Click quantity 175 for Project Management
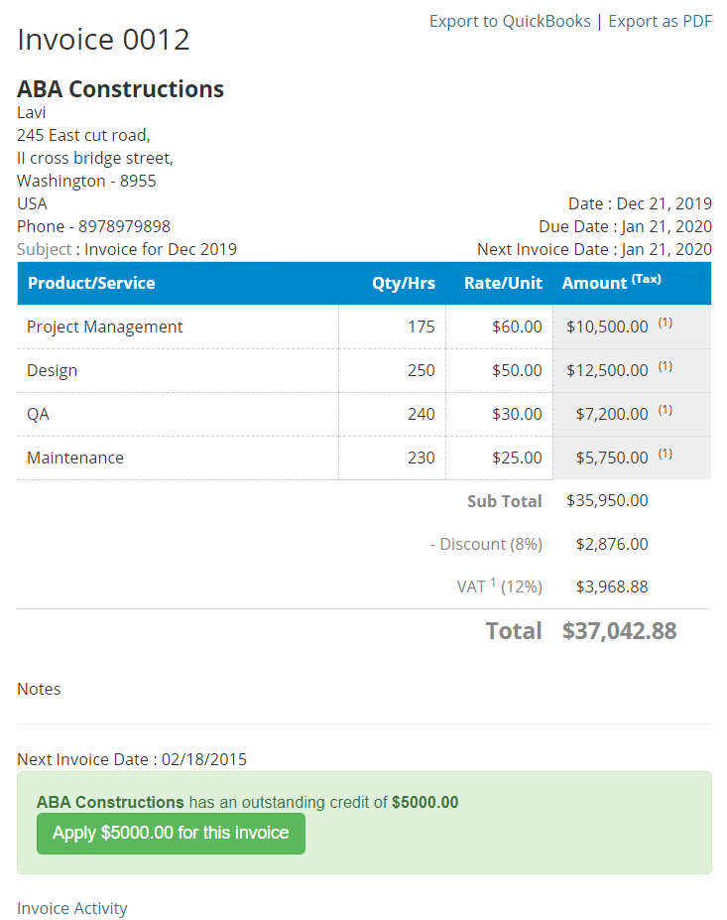Image resolution: width=727 pixels, height=920 pixels. [421, 327]
